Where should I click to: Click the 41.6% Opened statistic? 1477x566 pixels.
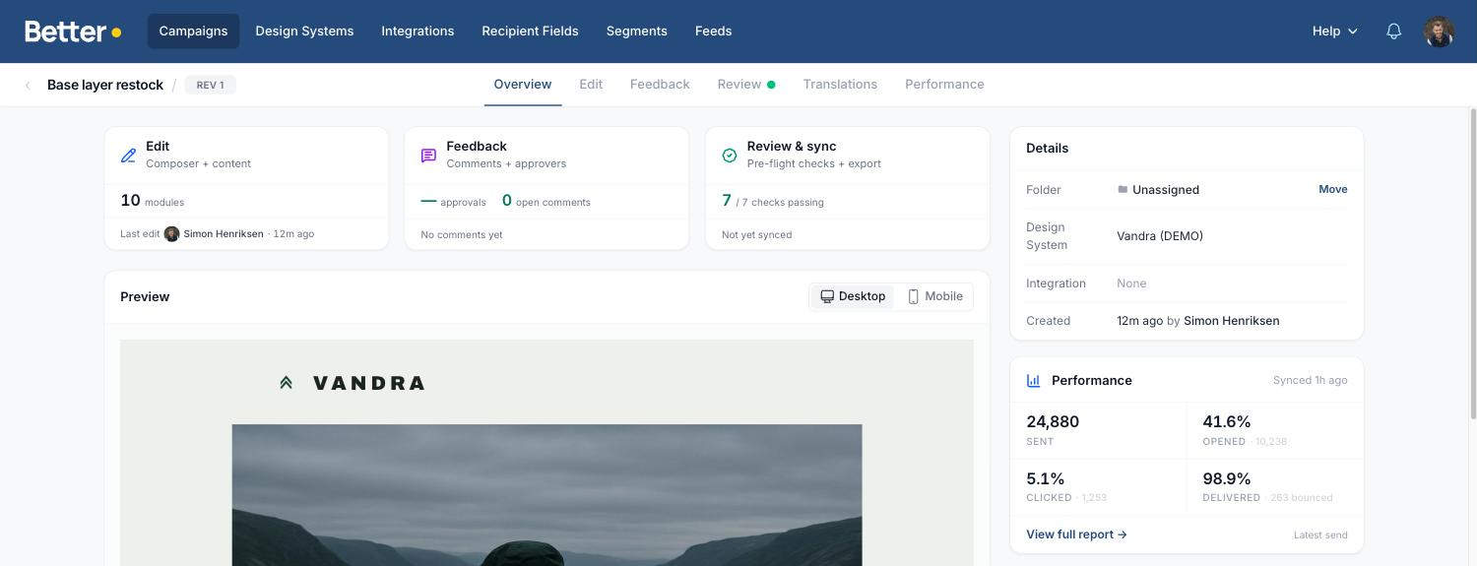coord(1245,430)
